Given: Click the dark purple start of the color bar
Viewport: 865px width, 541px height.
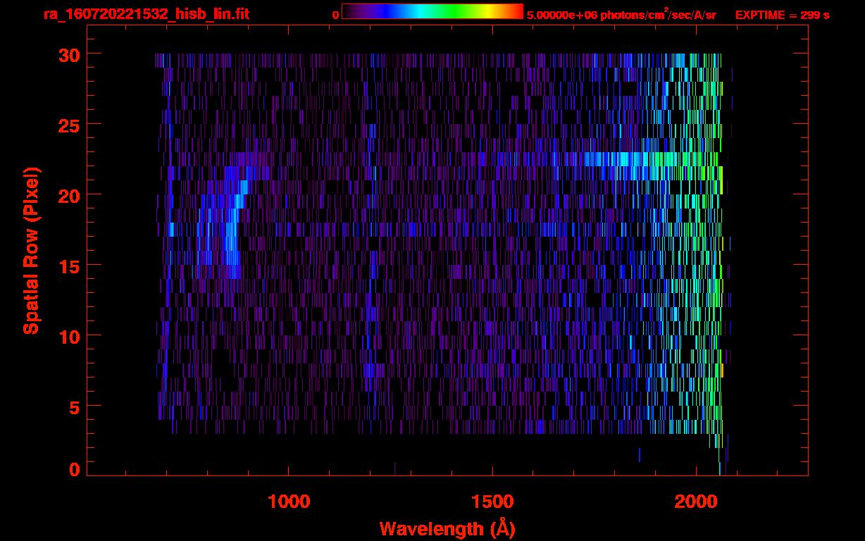Looking at the screenshot, I should pos(347,11).
